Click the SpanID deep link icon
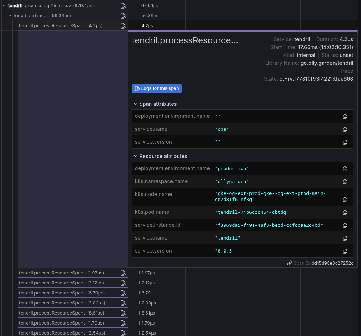The height and width of the screenshot is (336, 361). 290,263
